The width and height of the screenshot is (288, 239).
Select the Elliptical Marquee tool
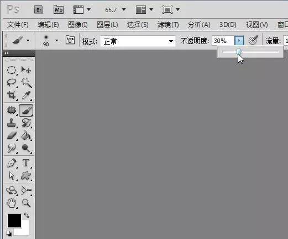[12, 70]
